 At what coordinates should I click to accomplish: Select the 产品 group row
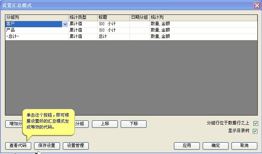[36, 30]
